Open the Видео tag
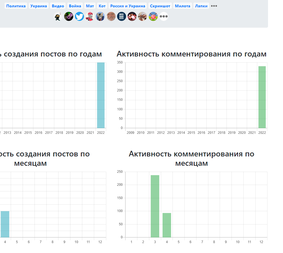283x253 pixels. [58, 6]
